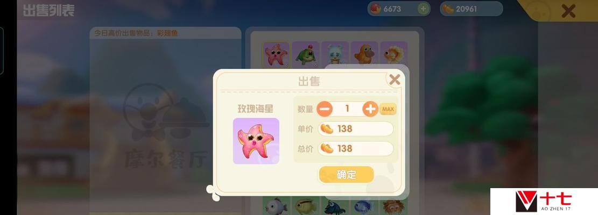The image size is (598, 215).
Task: Select the orange duck item in the grid
Action: tap(364, 54)
